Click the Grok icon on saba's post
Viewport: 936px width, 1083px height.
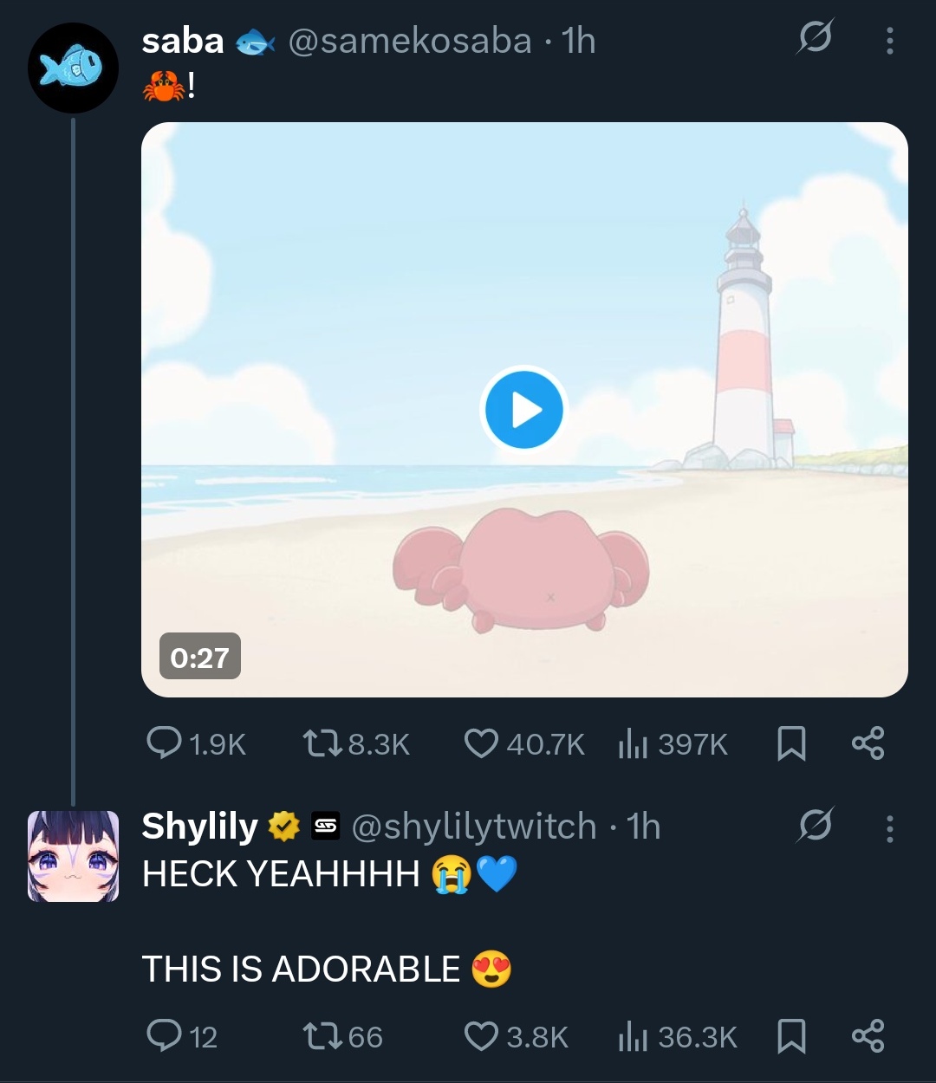pos(815,38)
